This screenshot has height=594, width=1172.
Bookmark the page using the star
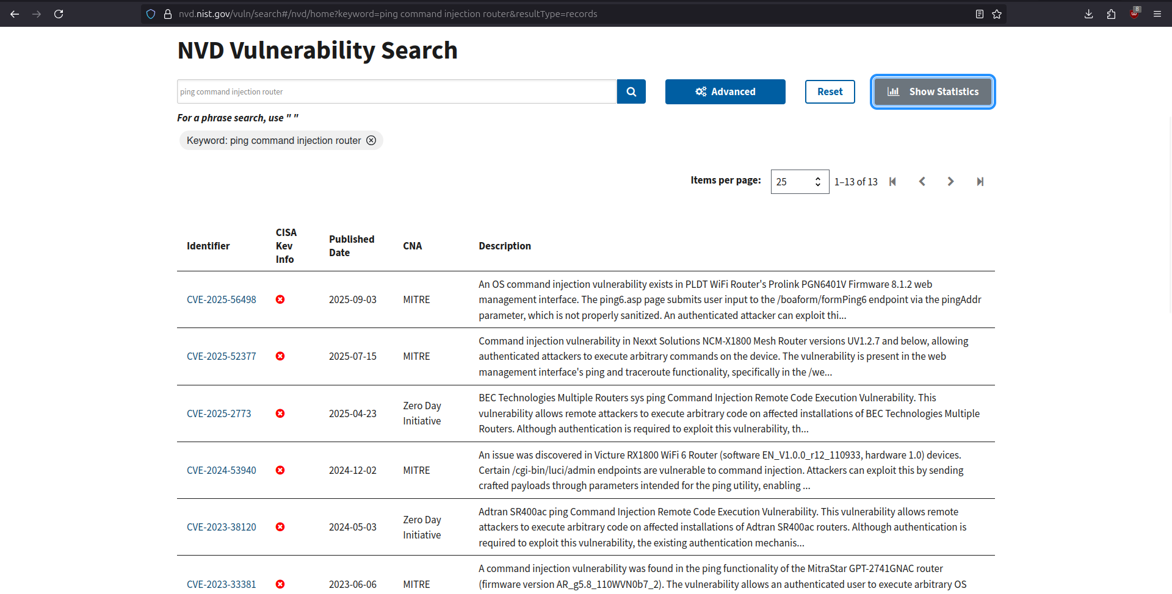(x=997, y=13)
